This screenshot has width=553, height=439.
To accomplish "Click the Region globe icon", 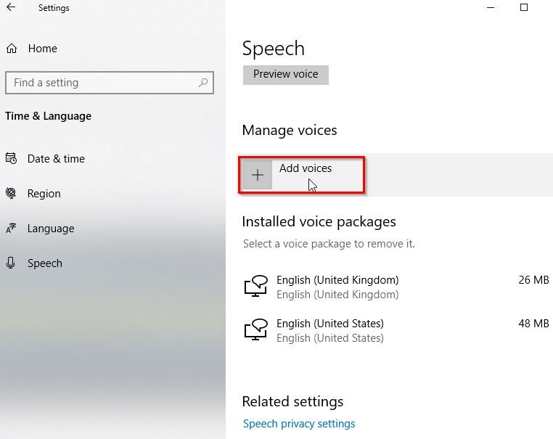I will 11,194.
